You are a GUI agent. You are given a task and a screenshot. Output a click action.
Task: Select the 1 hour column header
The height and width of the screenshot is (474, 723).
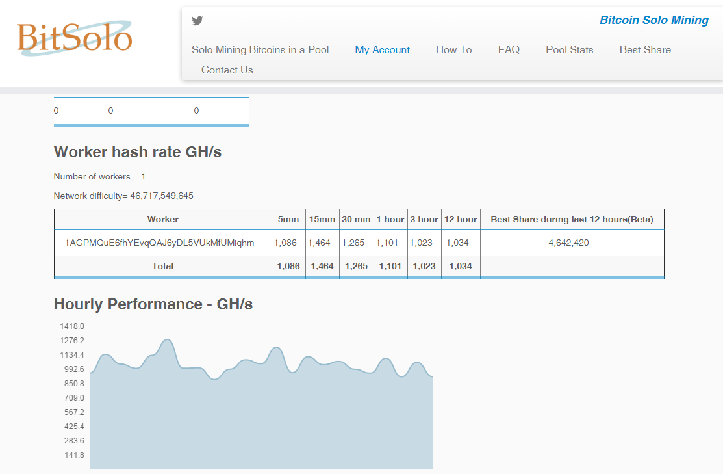[x=390, y=219]
